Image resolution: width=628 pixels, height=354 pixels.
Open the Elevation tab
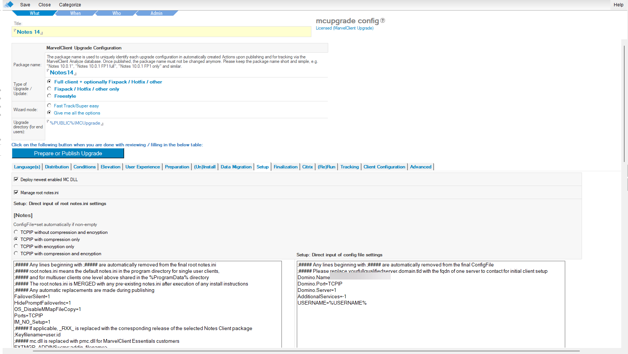[x=110, y=167]
